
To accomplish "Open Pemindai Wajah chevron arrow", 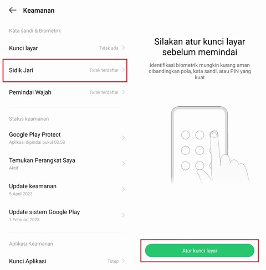I will (x=124, y=92).
